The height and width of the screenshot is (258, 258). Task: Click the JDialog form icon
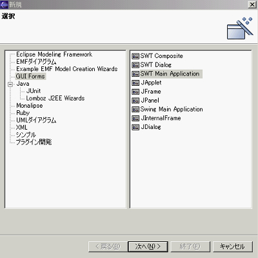coord(135,127)
